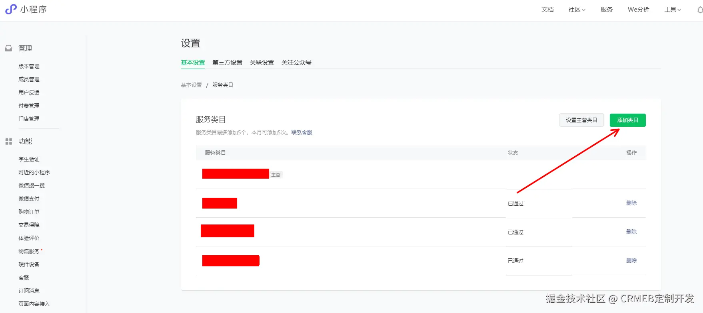The image size is (703, 313).
Task: Delete the second 已通过 category row
Action: (631, 232)
